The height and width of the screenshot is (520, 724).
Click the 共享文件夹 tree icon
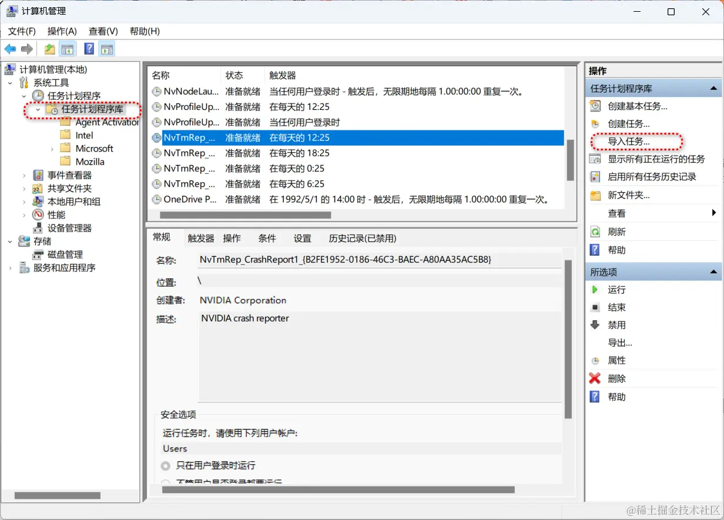click(38, 189)
